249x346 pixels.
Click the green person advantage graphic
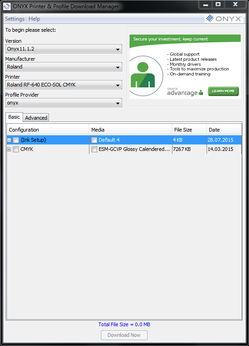tap(144, 75)
